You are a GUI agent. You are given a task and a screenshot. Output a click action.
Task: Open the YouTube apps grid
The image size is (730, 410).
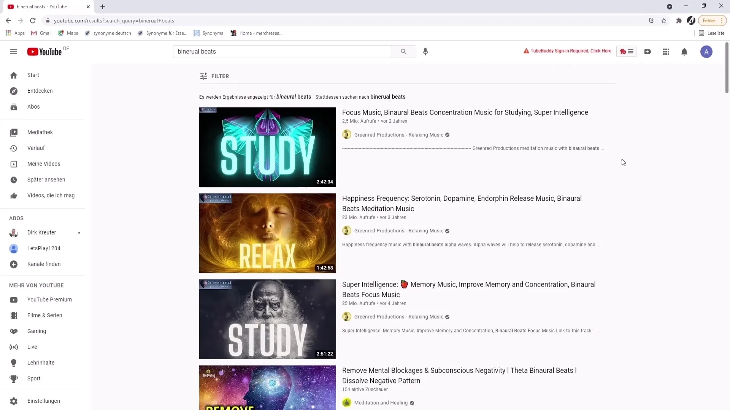[x=666, y=52]
